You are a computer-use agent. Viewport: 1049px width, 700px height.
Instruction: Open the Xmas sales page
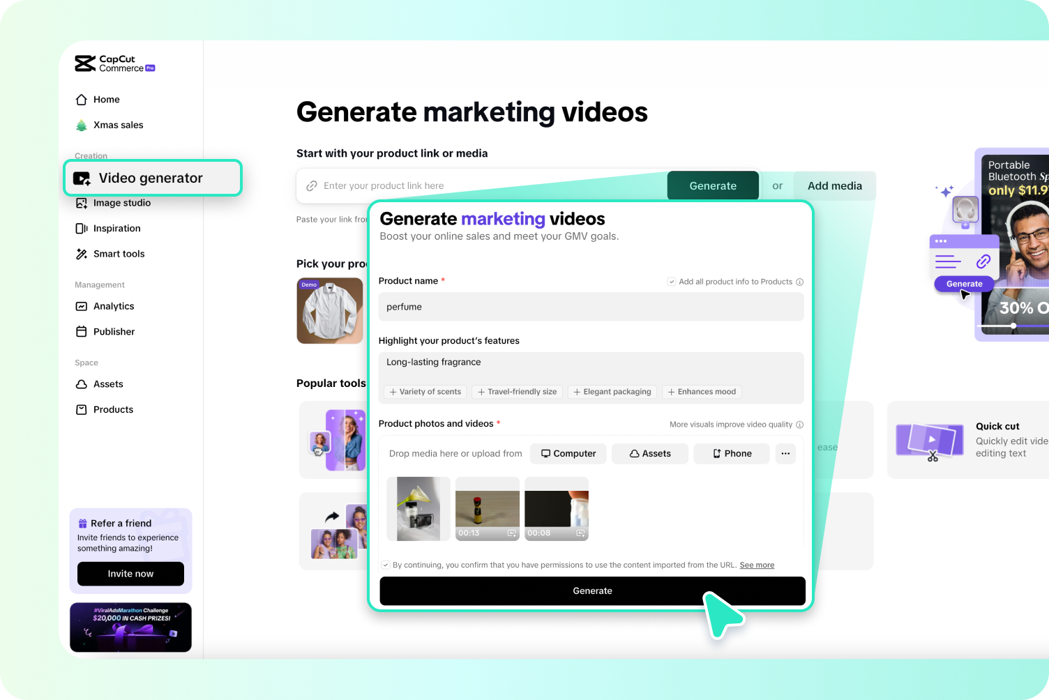click(x=118, y=125)
